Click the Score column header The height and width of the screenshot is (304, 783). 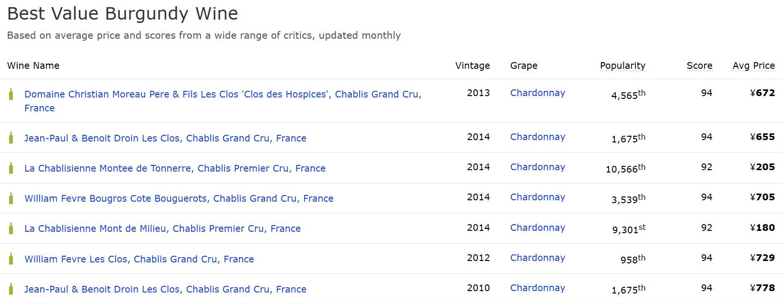pyautogui.click(x=699, y=65)
